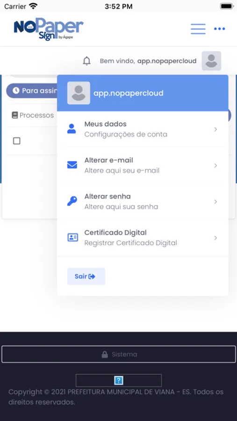Tap the Meus dados person icon

click(72, 129)
